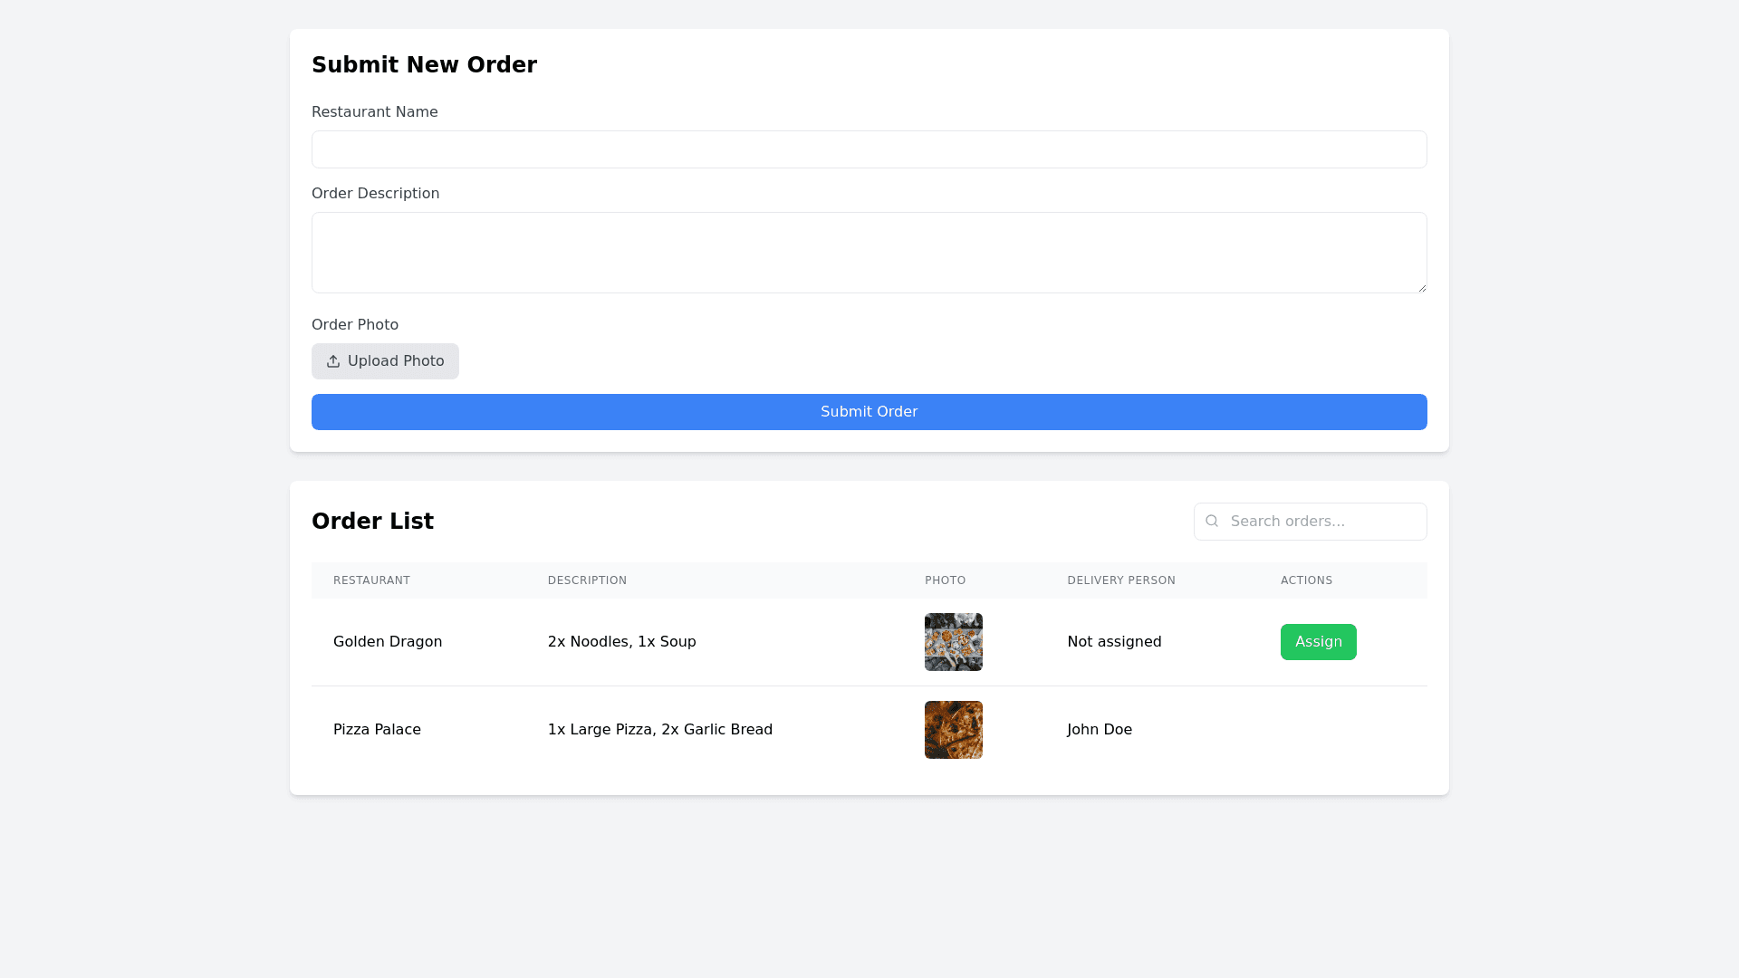Open Golden Dragon order photo thumbnail

953,642
